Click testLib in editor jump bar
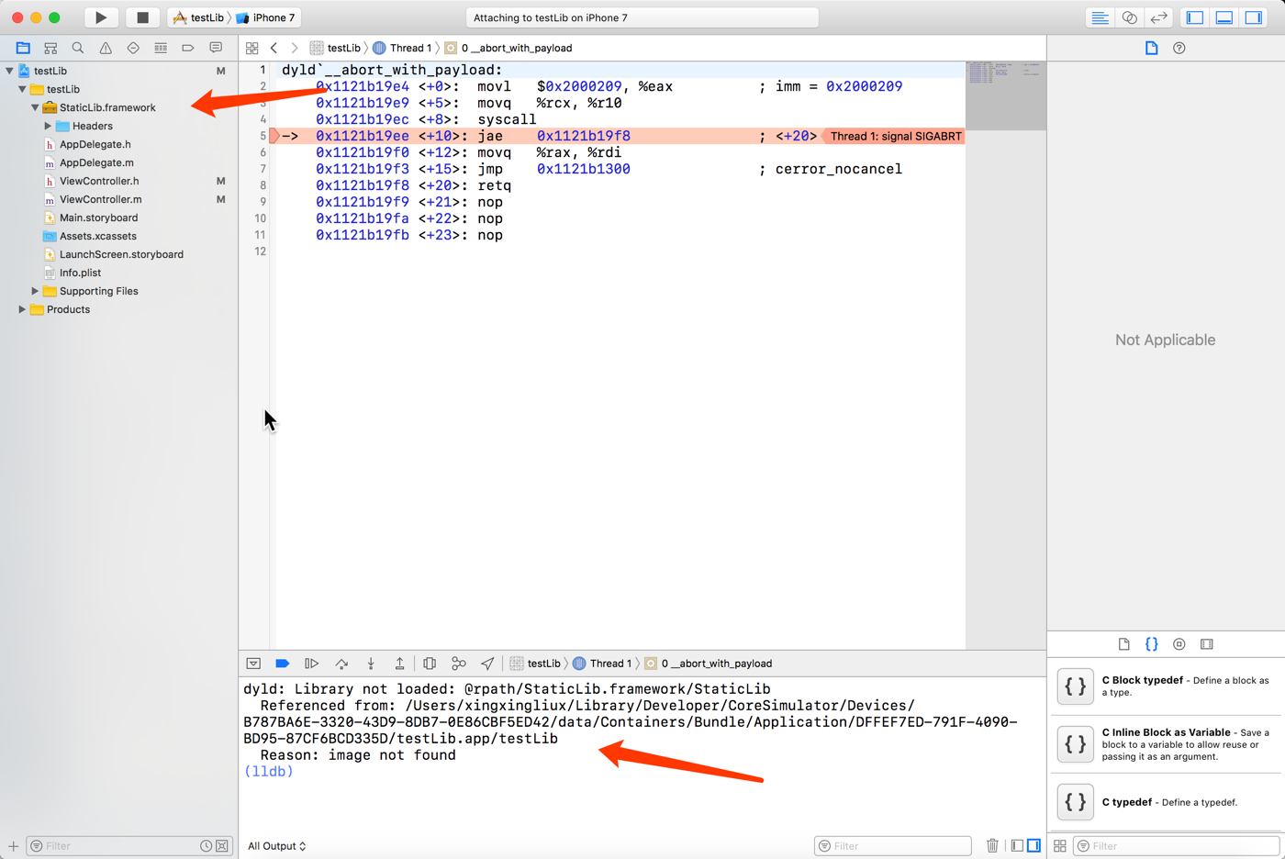Screen dimensions: 1285x859 click(x=336, y=48)
